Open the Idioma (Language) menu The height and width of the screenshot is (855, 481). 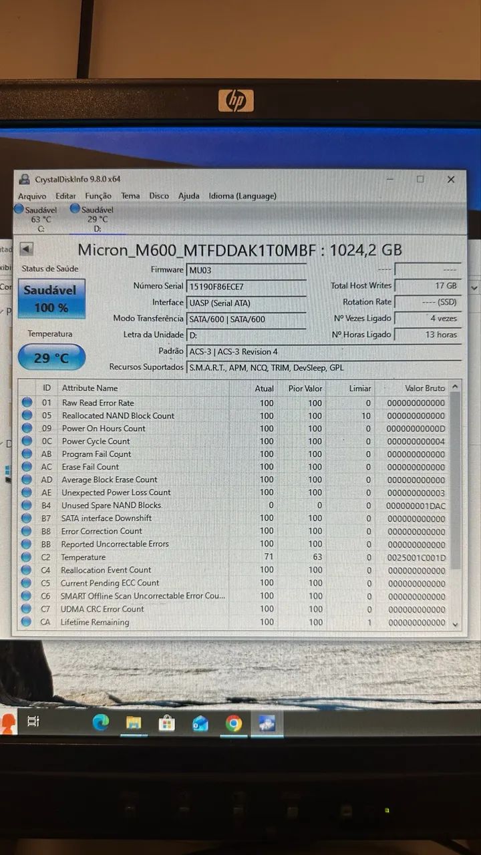point(243,196)
